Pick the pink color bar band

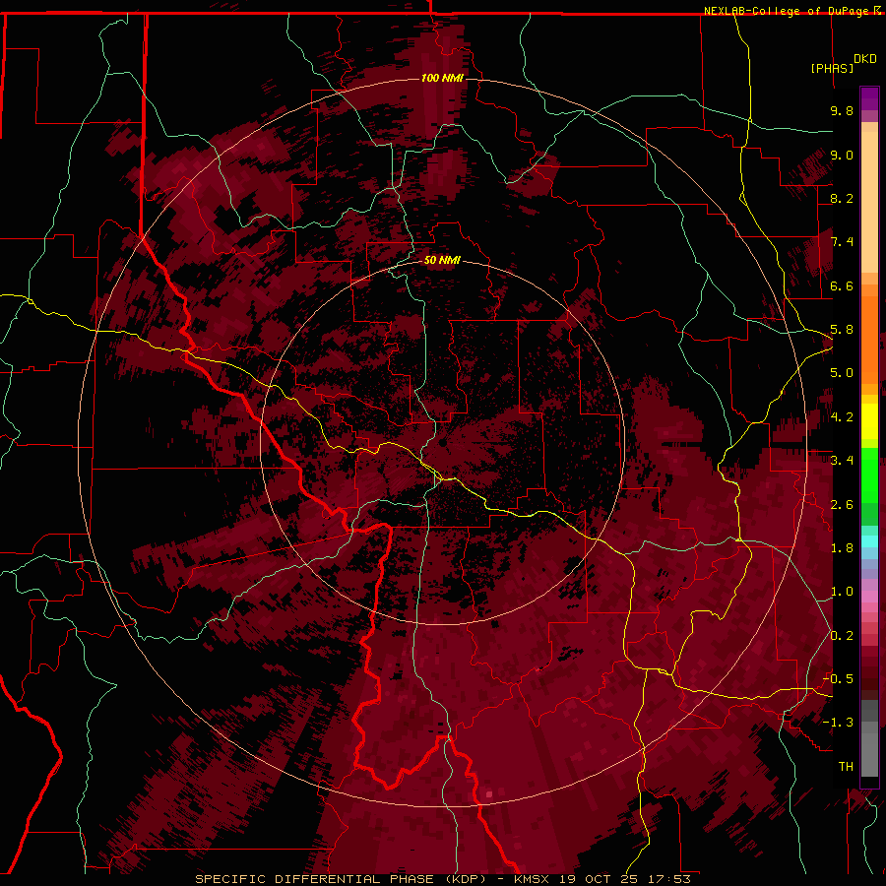point(869,597)
